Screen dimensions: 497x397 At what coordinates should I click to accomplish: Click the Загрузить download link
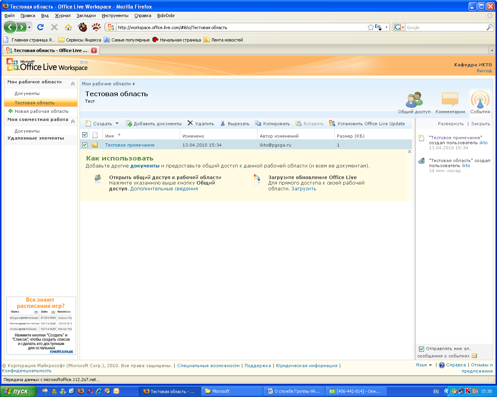tap(304, 189)
